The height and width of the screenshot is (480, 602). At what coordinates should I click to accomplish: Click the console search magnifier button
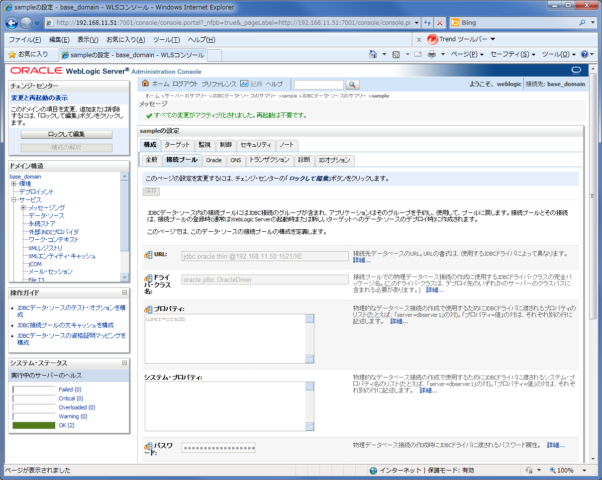click(352, 85)
